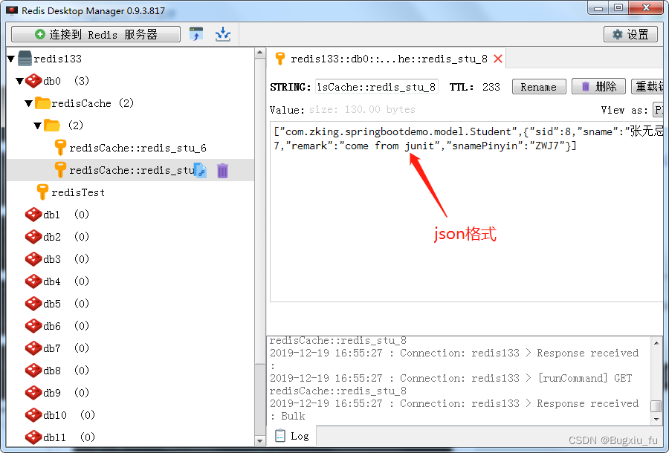Click the db0 database icon
The image size is (669, 453).
coord(33,81)
